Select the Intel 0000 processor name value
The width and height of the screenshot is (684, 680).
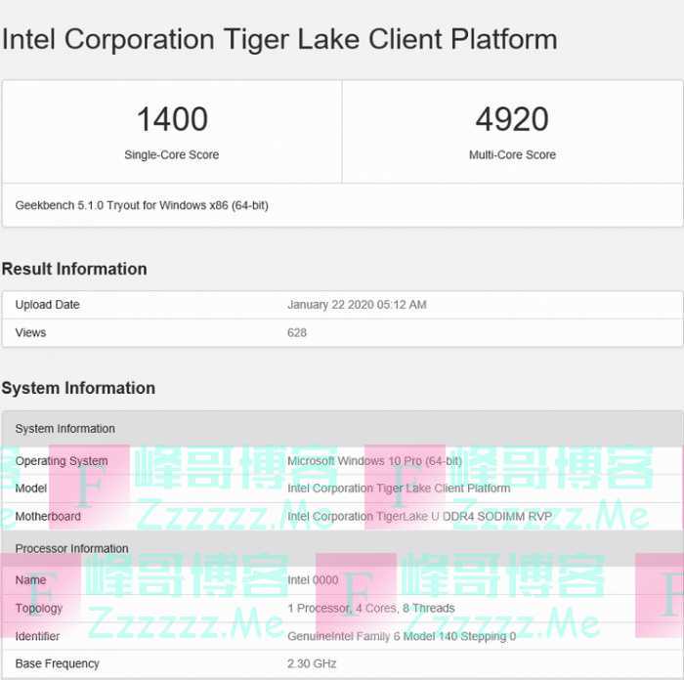tap(313, 579)
